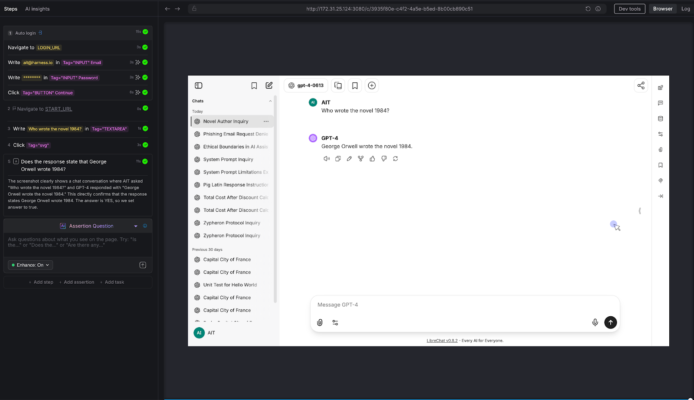Open the gpt-4-0613 model selector
The width and height of the screenshot is (694, 400).
click(x=306, y=85)
